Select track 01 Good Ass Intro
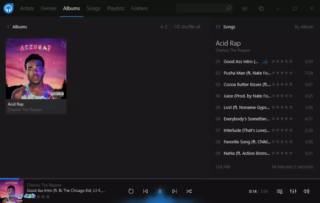320x203 pixels. 264,61
